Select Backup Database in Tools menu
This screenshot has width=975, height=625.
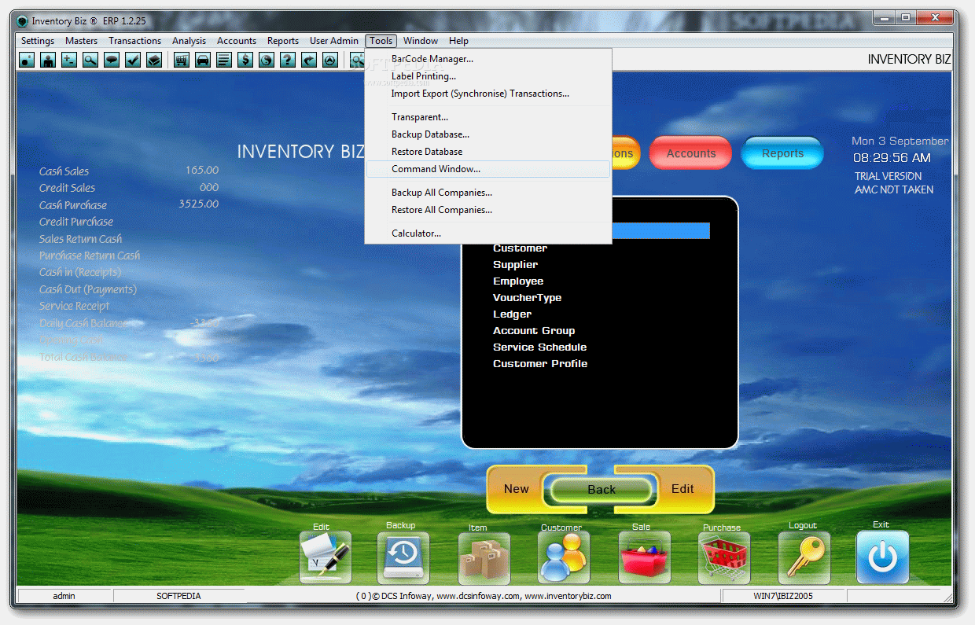(488, 134)
